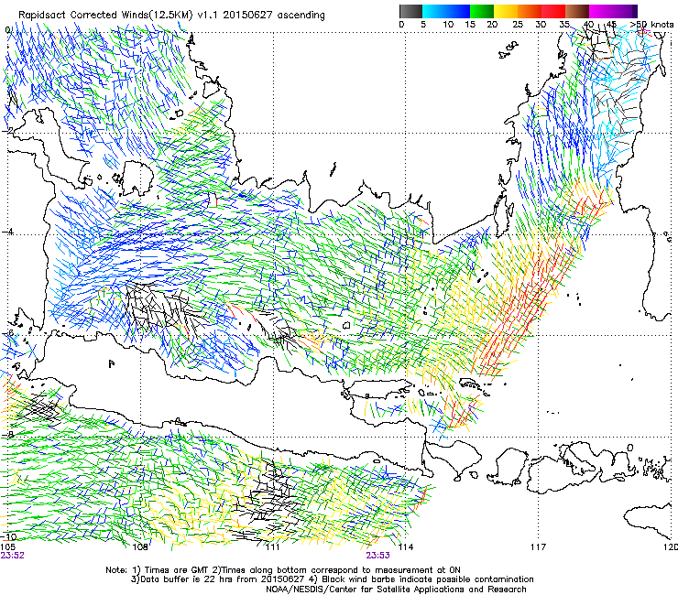Click the red 30-35 knots legend swatch
Viewport: 678px width, 595px height.
553,11
